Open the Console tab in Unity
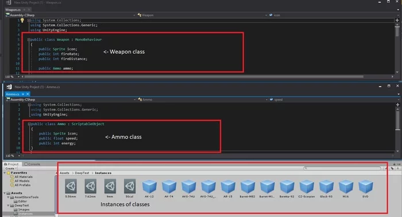402x217 pixels. (32, 164)
